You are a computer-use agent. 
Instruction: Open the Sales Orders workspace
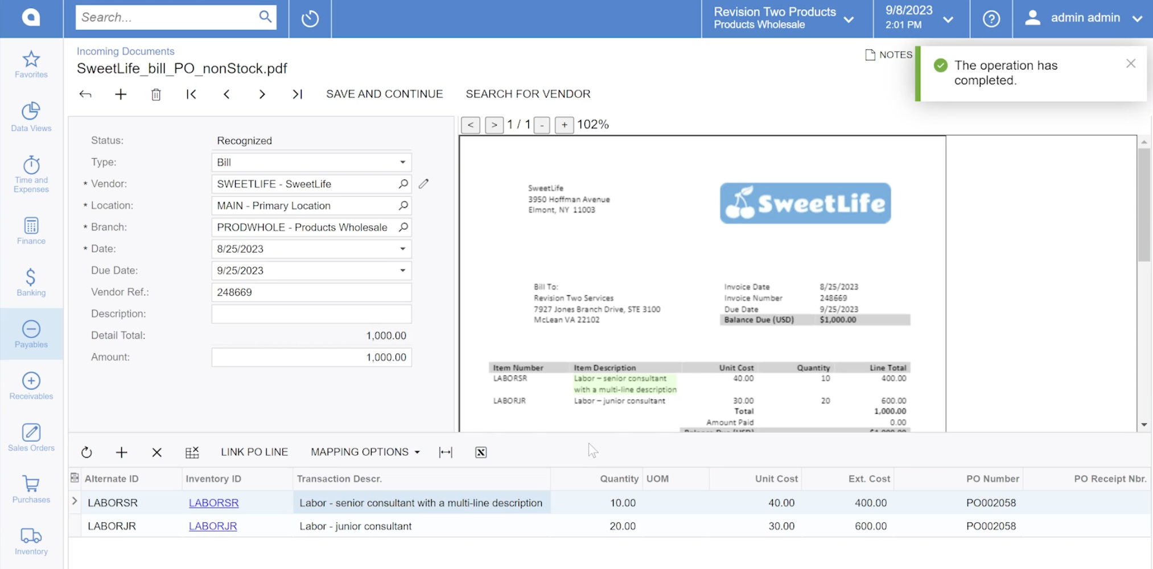tap(31, 438)
